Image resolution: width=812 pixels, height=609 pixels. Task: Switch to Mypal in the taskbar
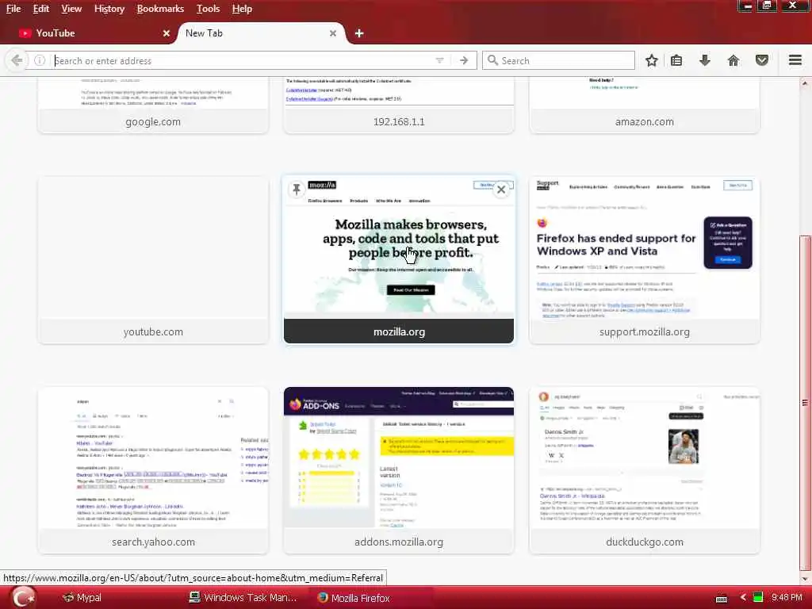(82, 598)
